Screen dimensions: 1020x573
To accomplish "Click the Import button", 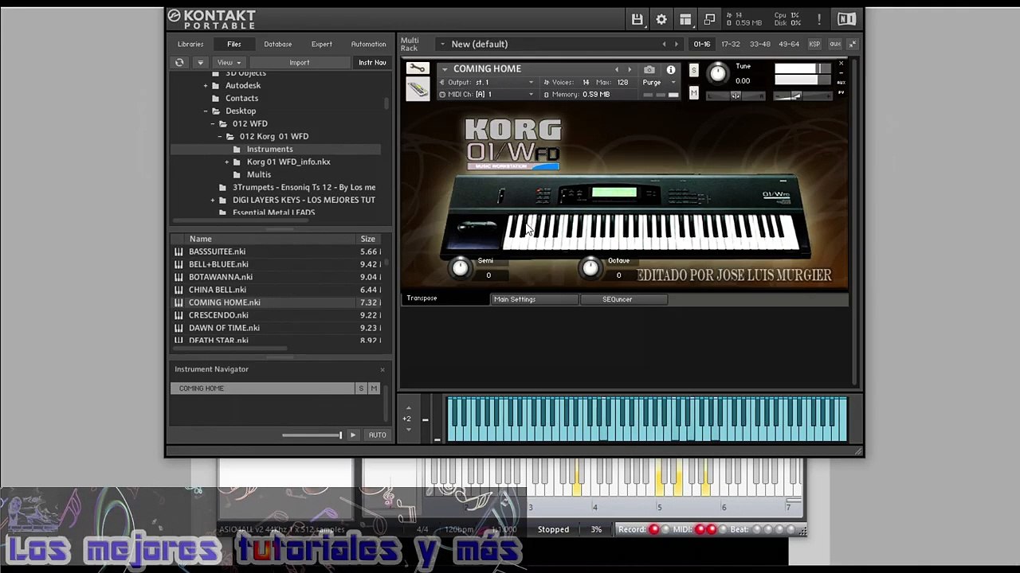I will tap(300, 63).
